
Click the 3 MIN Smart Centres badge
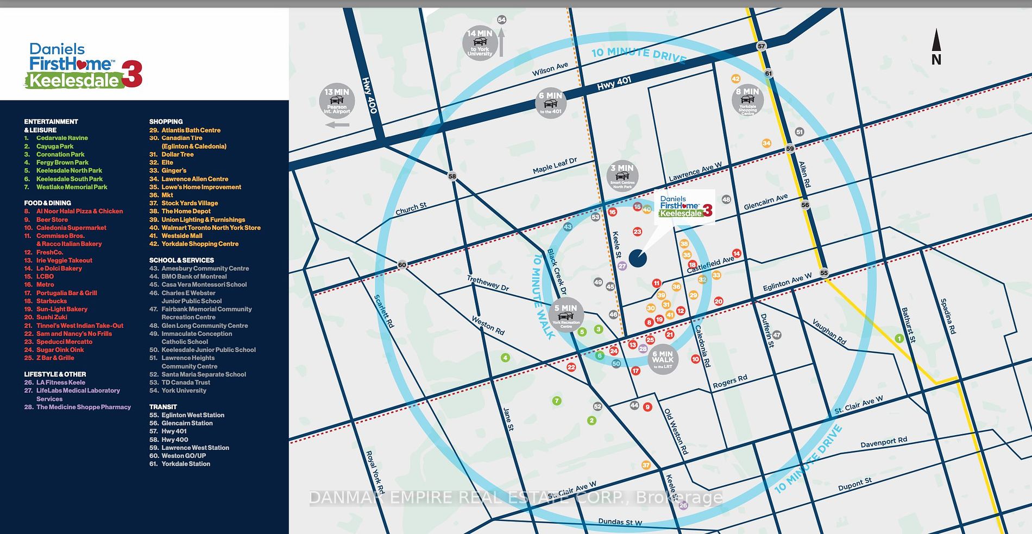click(622, 175)
